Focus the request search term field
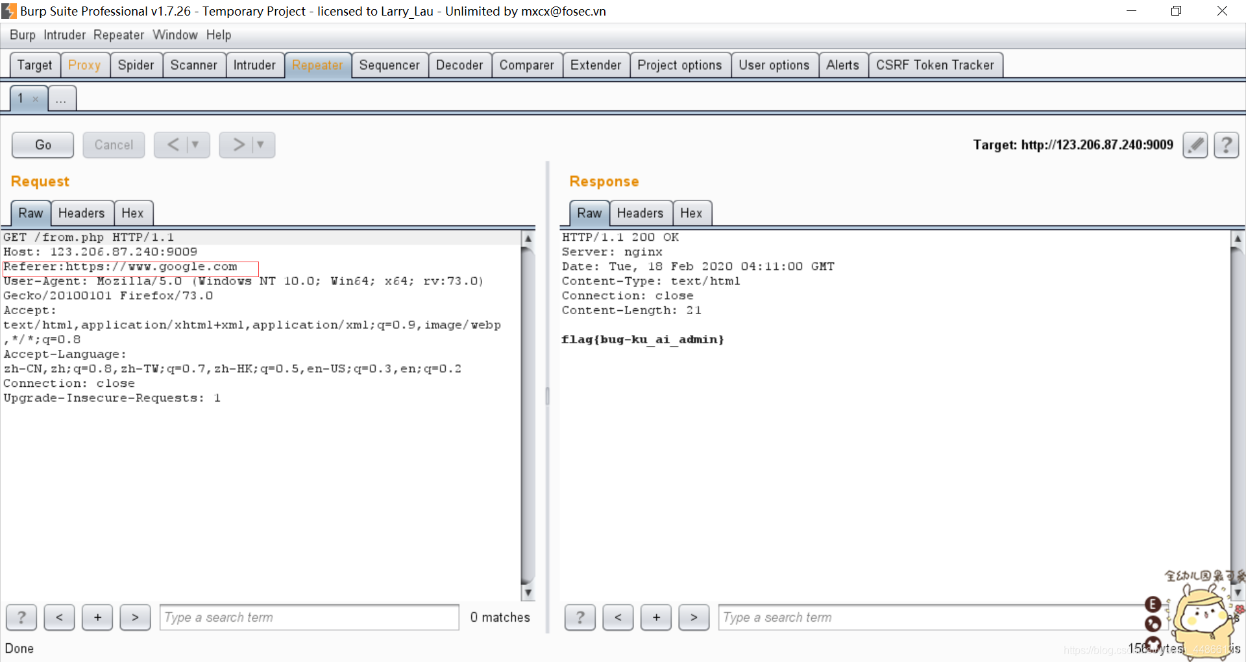The image size is (1246, 662). 310,617
